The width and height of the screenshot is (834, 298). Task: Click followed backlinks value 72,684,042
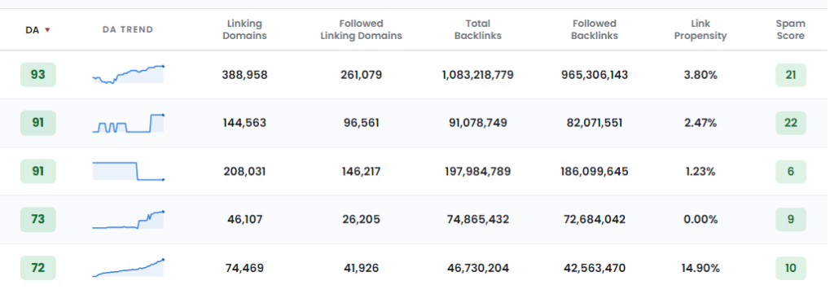click(x=594, y=219)
